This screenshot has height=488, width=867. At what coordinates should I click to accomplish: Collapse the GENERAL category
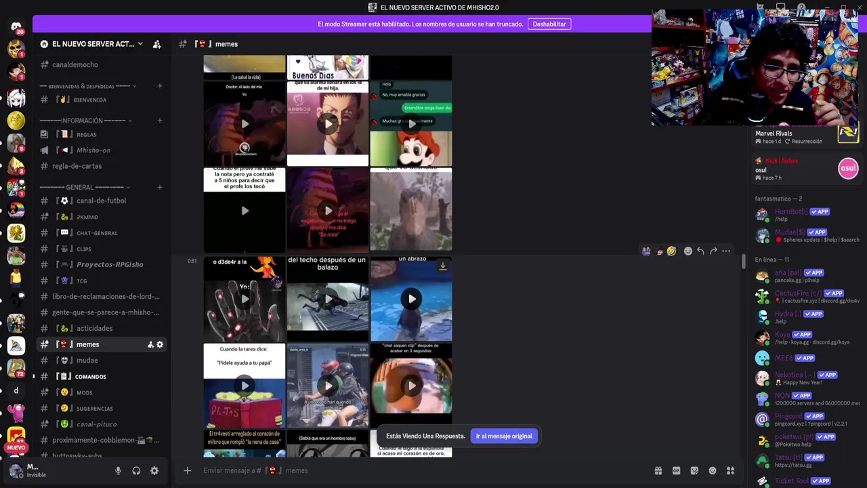pyautogui.click(x=127, y=187)
